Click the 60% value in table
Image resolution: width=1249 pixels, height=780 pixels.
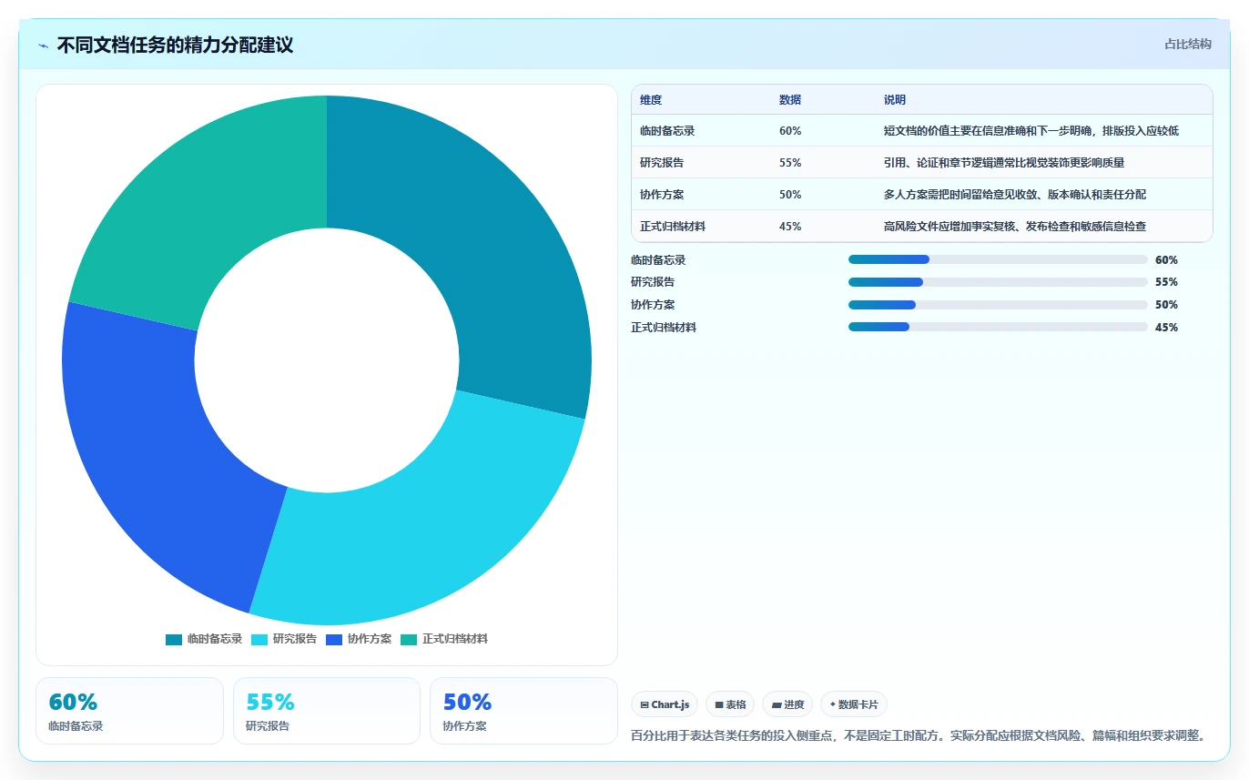(x=790, y=131)
